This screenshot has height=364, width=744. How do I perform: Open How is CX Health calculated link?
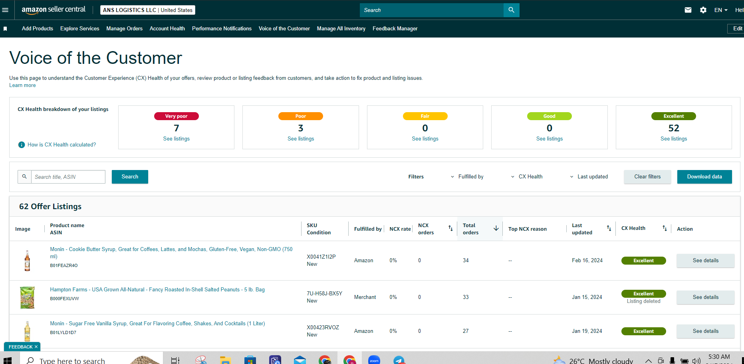coord(62,145)
